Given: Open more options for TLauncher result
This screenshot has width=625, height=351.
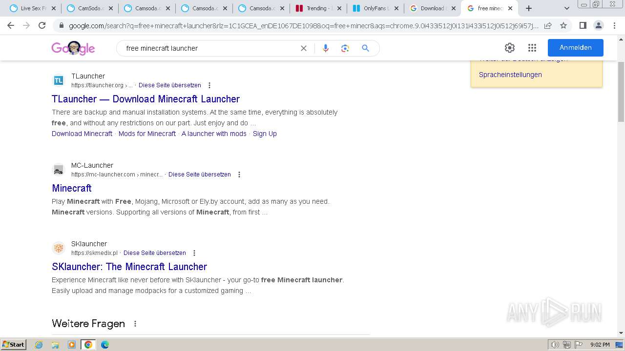Looking at the screenshot, I should tap(209, 85).
